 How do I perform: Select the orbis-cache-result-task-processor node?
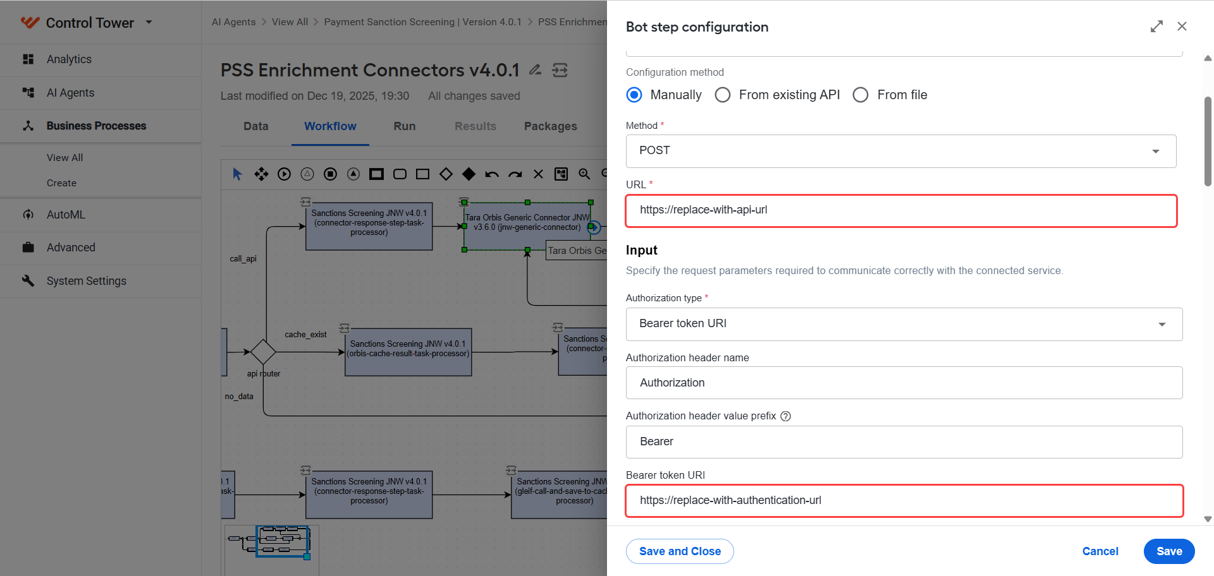point(408,352)
